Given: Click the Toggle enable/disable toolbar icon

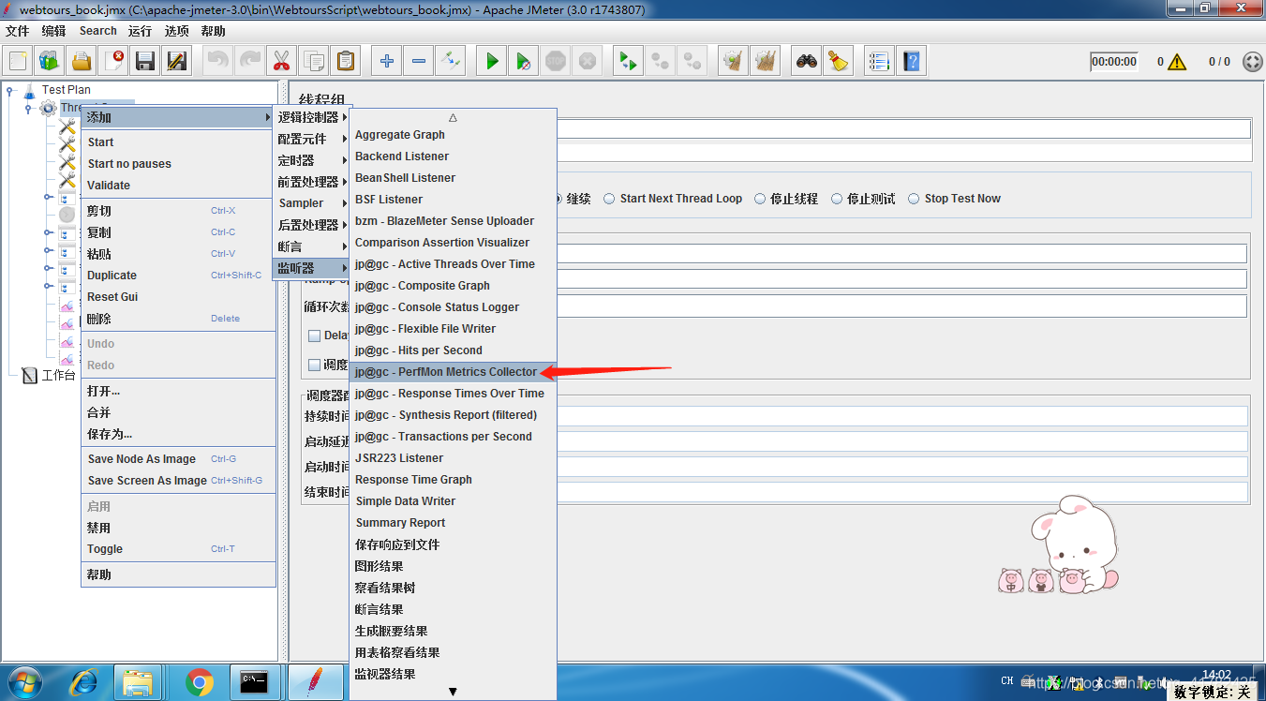Looking at the screenshot, I should pos(451,61).
